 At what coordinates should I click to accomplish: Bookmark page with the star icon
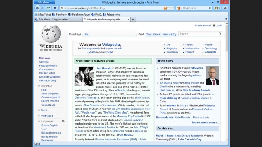(169, 8)
